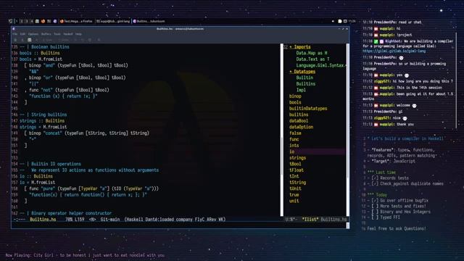Click the Undo toolbar button in Emacs
This screenshot has height=261, width=464.
point(63,40)
